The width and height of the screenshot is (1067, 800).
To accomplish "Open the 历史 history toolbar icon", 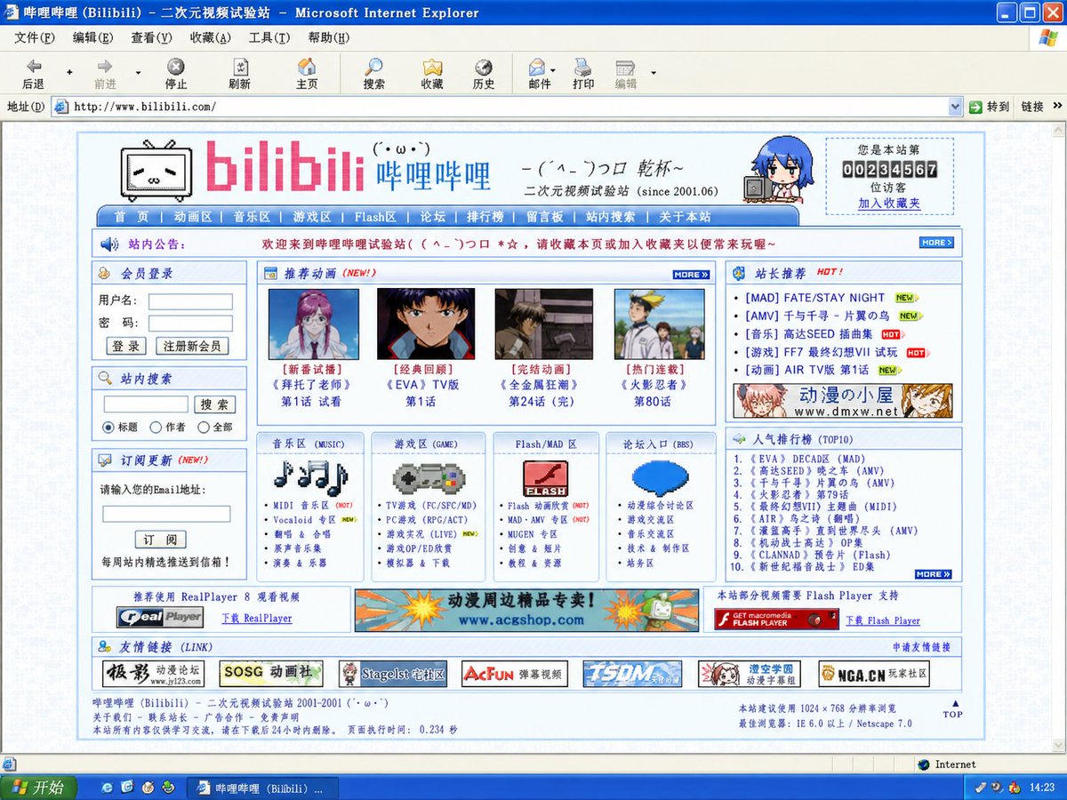I will tap(484, 67).
